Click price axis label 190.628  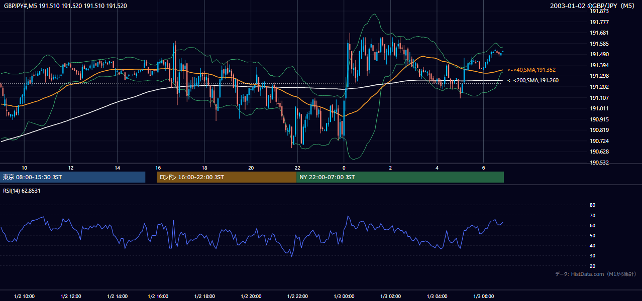599,152
